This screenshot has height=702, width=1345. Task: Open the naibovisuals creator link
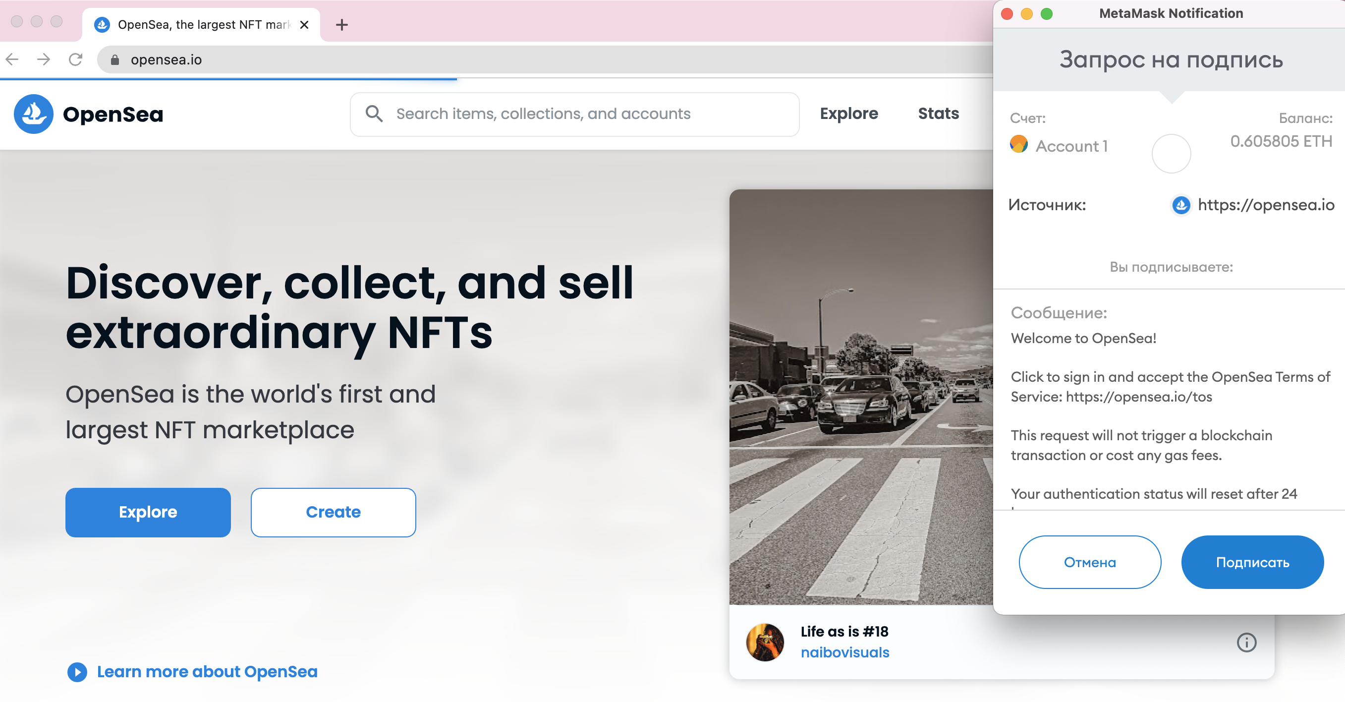[x=845, y=652]
